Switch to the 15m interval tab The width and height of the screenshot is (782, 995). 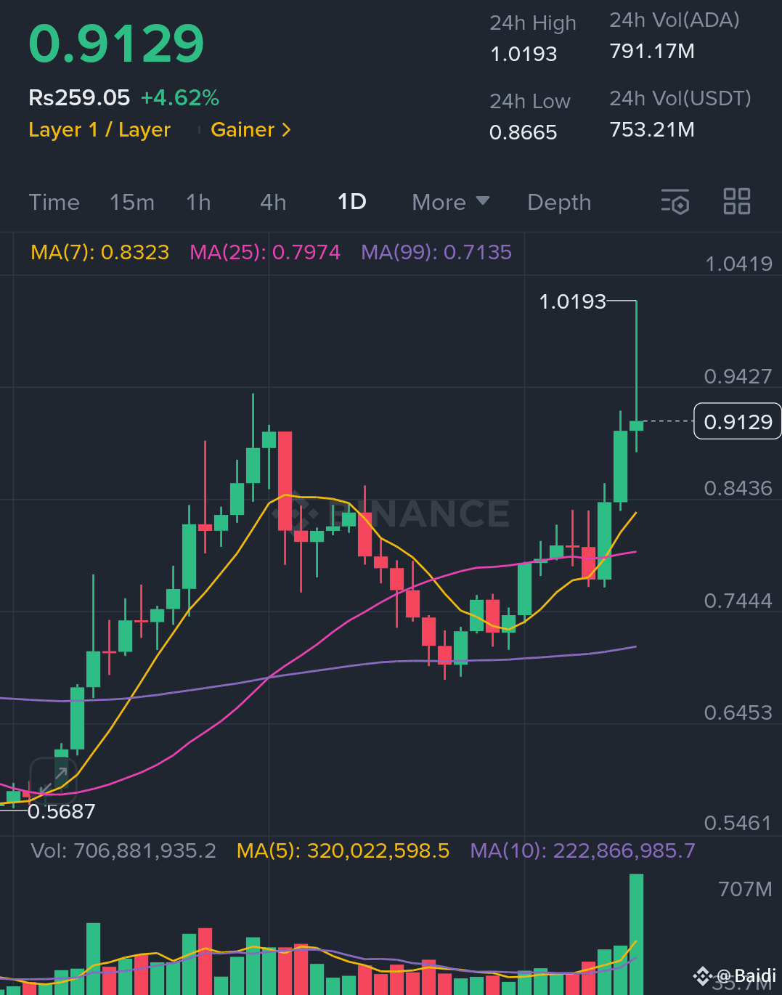pyautogui.click(x=132, y=202)
